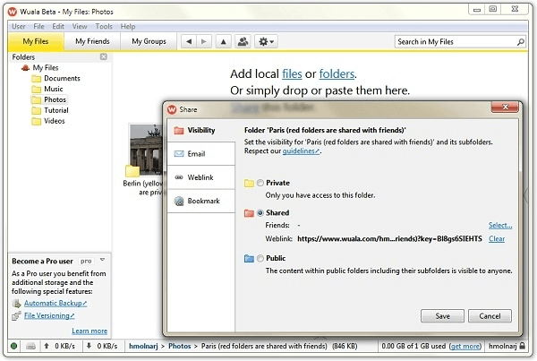Click the green connection status icon

point(14,346)
